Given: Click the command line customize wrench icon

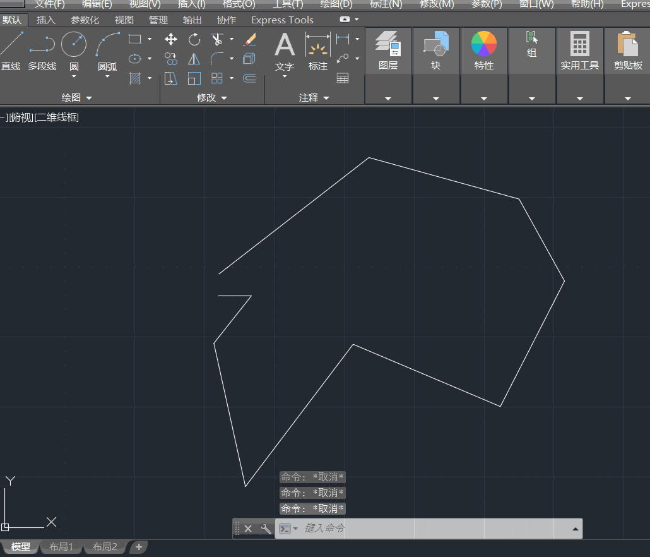Looking at the screenshot, I should [x=266, y=529].
